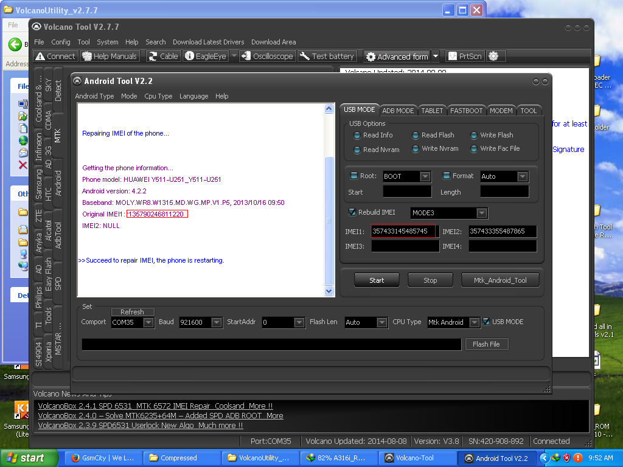
Task: Select the Read Flash radio option
Action: [x=416, y=135]
